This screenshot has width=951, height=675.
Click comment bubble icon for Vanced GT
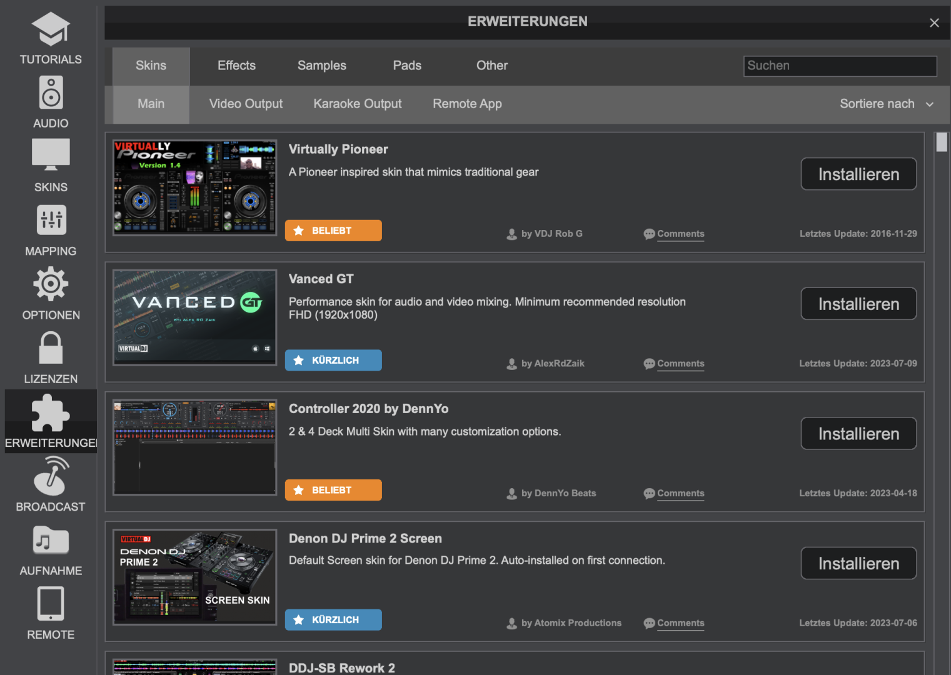[649, 364]
